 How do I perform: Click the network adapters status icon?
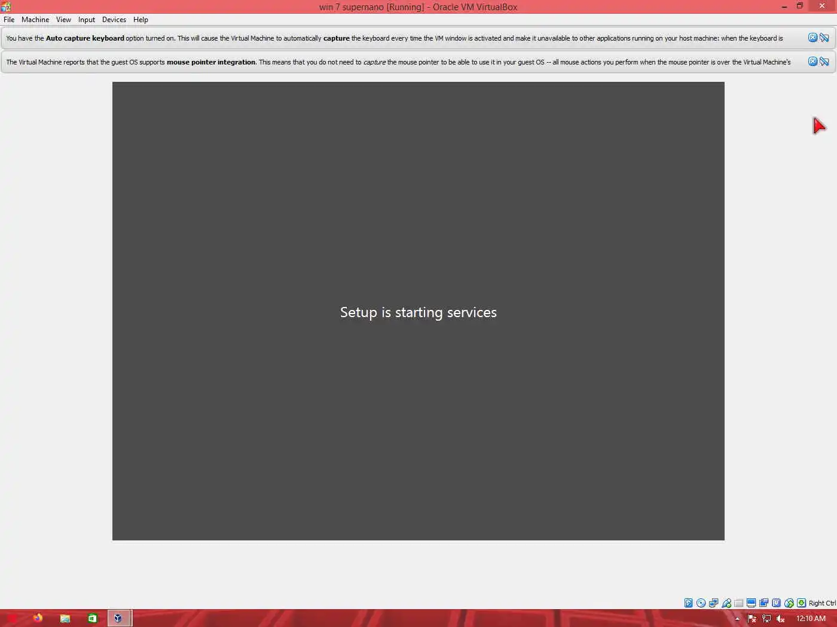point(713,603)
